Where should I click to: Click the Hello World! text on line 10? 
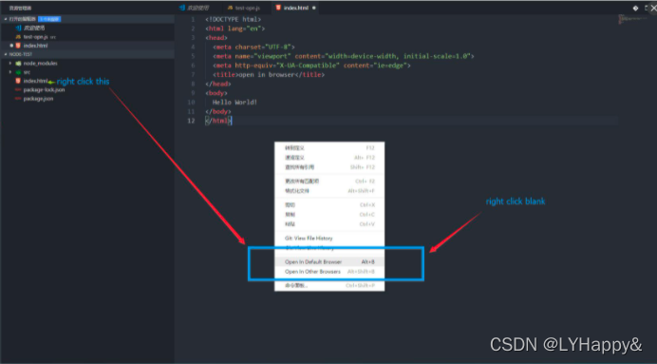(235, 103)
